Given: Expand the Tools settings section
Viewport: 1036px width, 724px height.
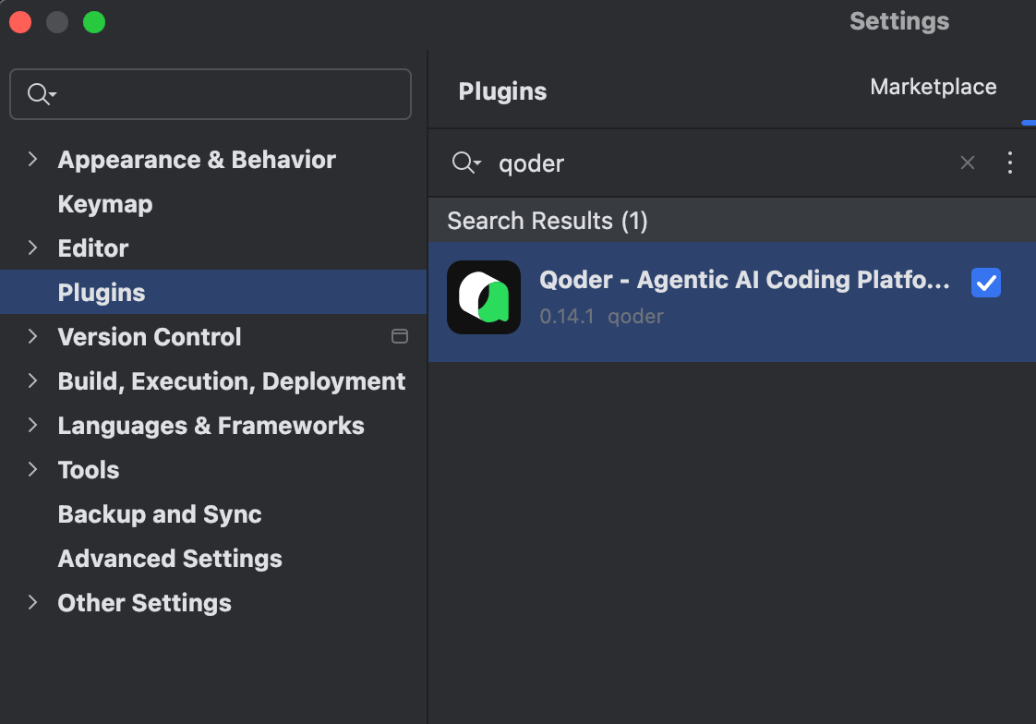Looking at the screenshot, I should coord(33,470).
